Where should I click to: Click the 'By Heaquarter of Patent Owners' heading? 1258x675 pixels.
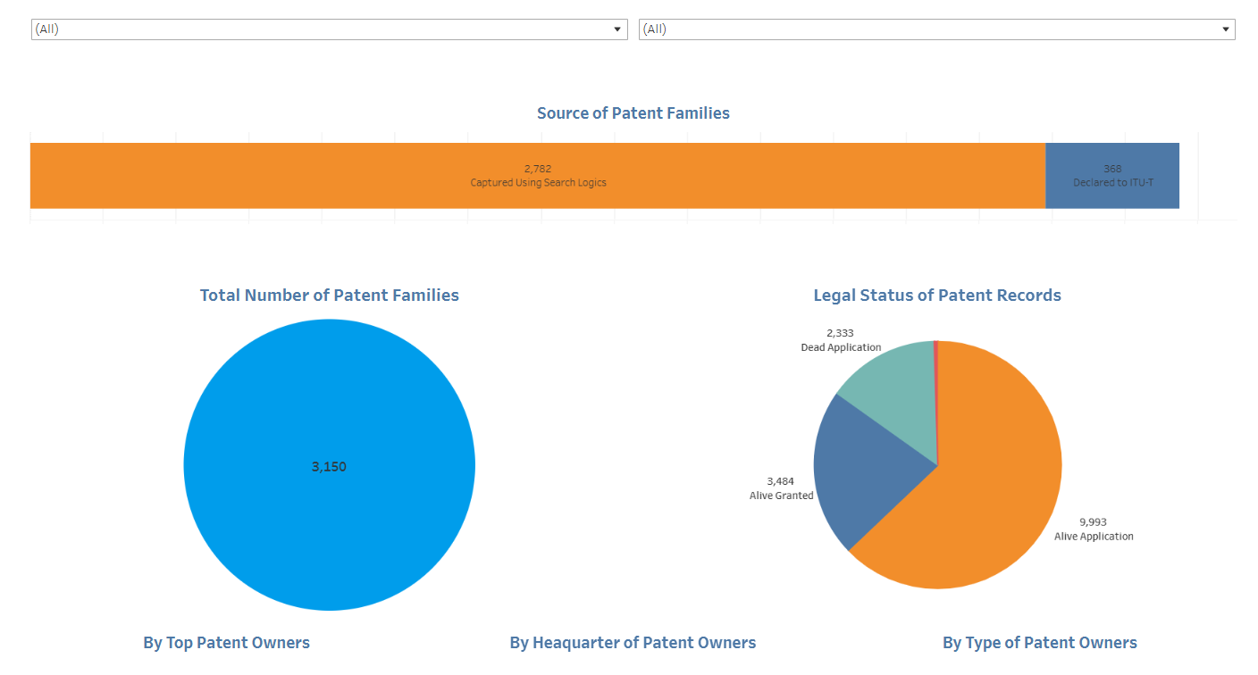[633, 643]
